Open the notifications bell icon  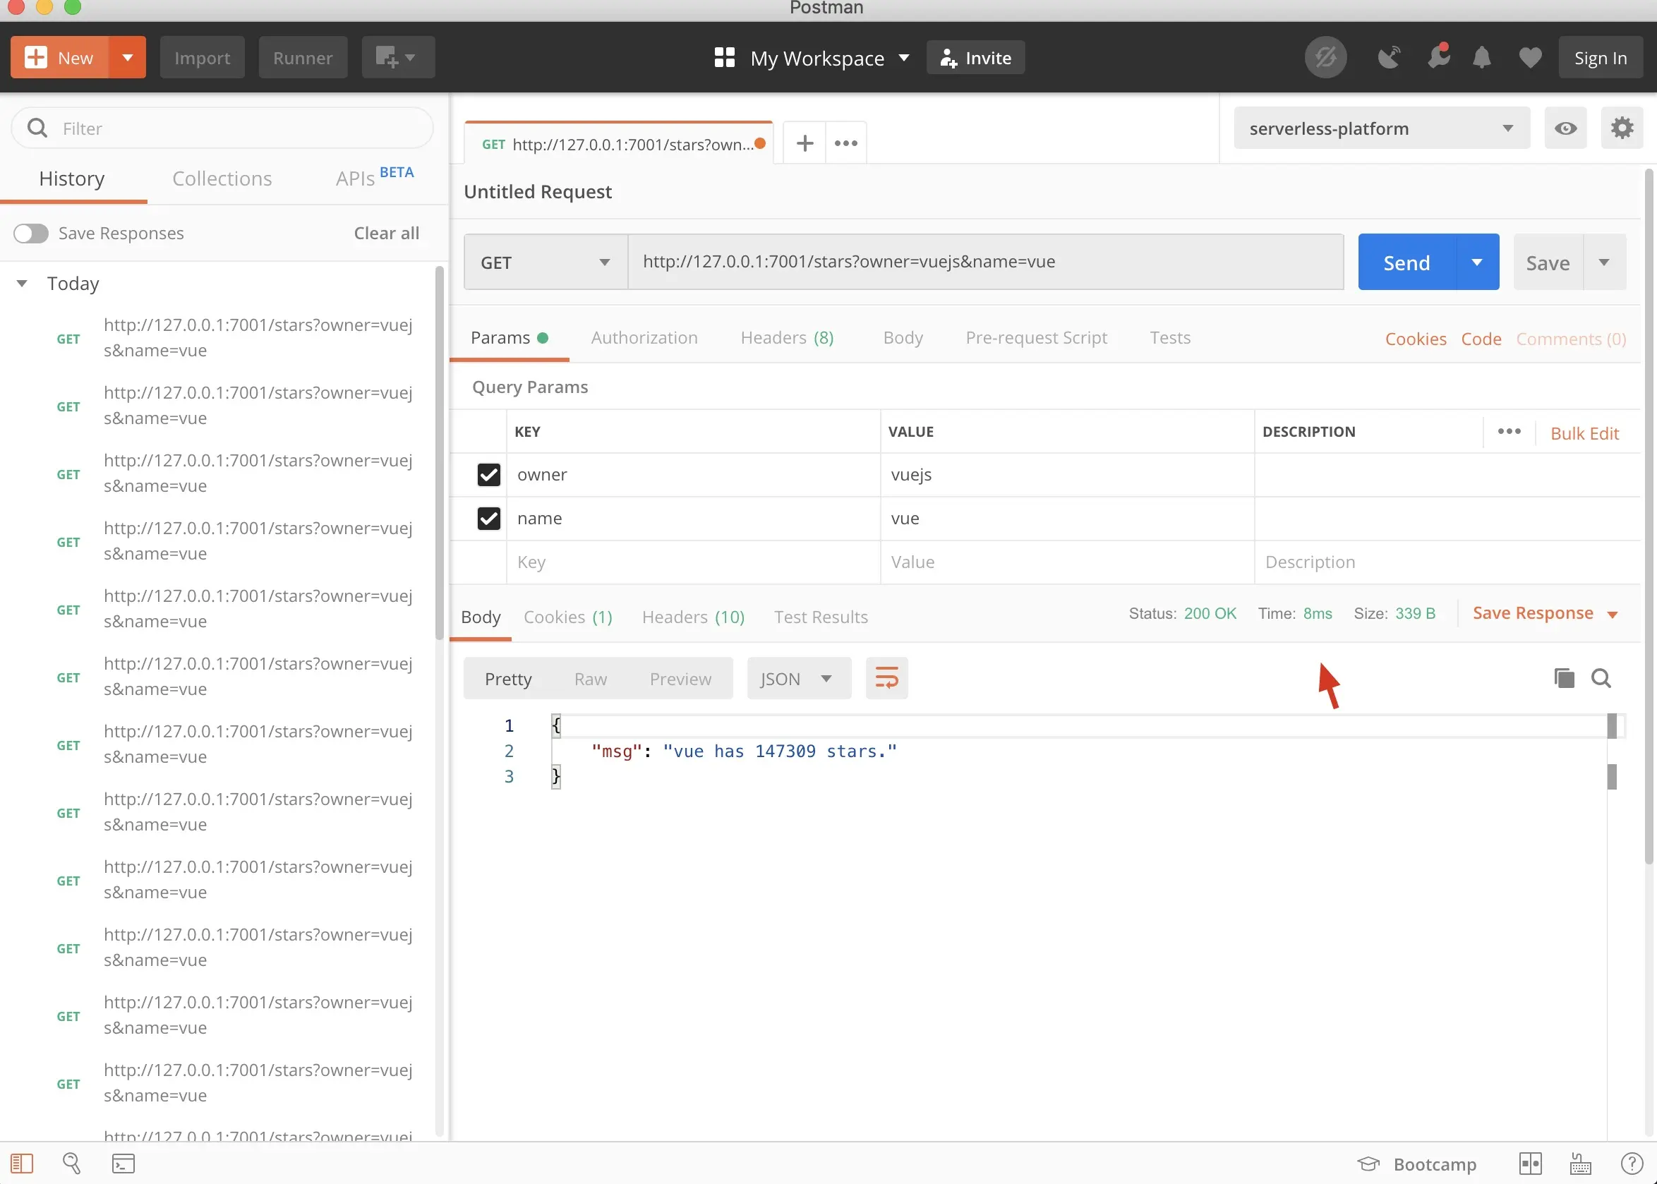1481,58
